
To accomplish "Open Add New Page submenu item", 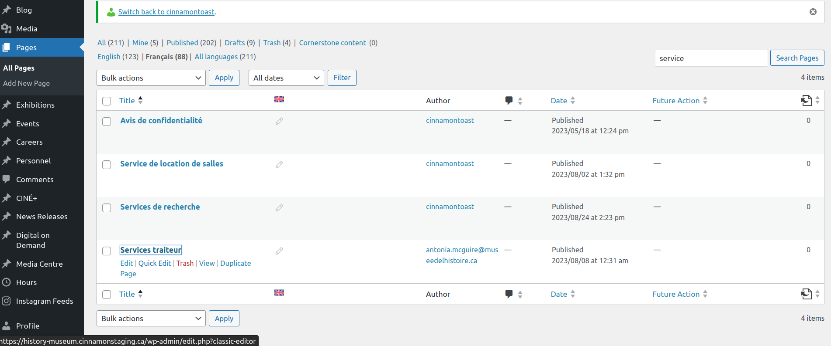I will (x=26, y=83).
